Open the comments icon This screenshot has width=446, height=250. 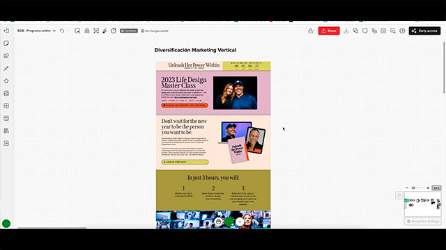click(x=364, y=31)
